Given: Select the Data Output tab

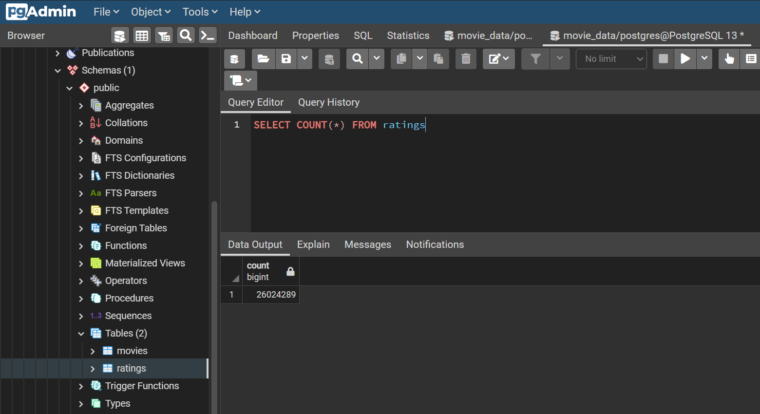Looking at the screenshot, I should [255, 245].
